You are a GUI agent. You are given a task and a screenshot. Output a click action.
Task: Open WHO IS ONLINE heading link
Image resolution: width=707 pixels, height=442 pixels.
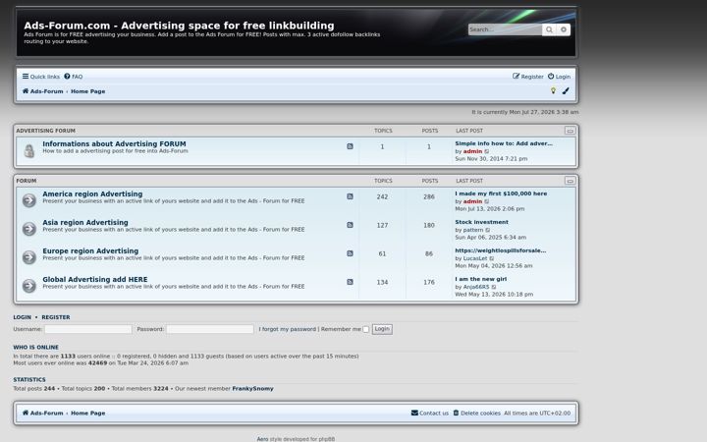[35, 348]
